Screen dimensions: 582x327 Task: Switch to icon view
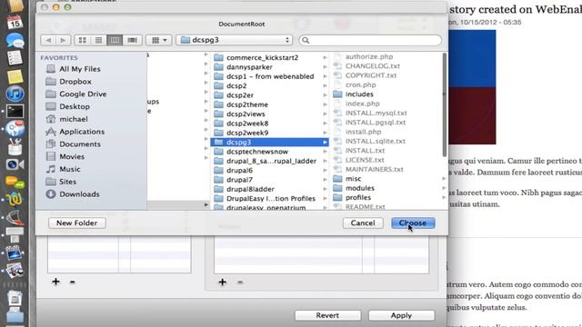click(x=83, y=40)
